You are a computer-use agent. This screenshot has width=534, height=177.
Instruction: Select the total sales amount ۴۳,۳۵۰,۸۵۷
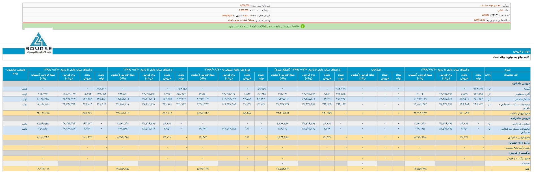(123, 169)
